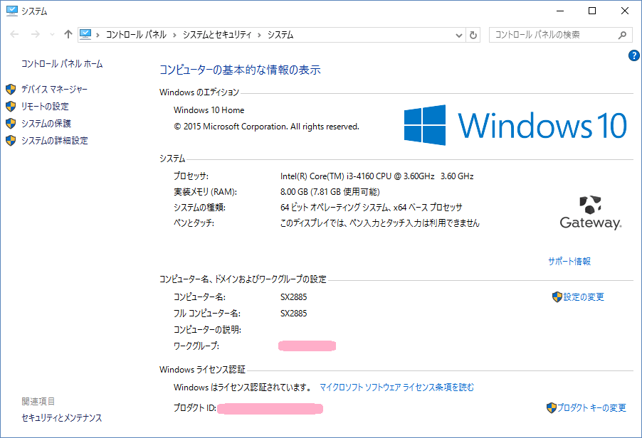Expand chevron after システムとセキュリティ breadcrumb
Image resolution: width=642 pixels, height=438 pixels.
260,35
